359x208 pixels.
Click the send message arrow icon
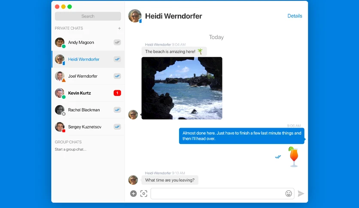pos(301,193)
